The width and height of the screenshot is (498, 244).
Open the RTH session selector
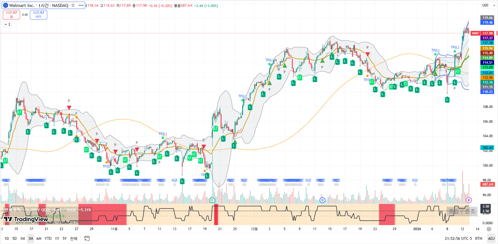(479, 238)
